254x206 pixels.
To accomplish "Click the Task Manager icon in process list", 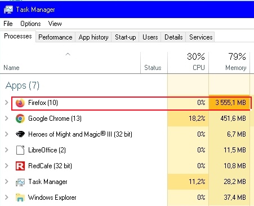I will (x=20, y=182).
